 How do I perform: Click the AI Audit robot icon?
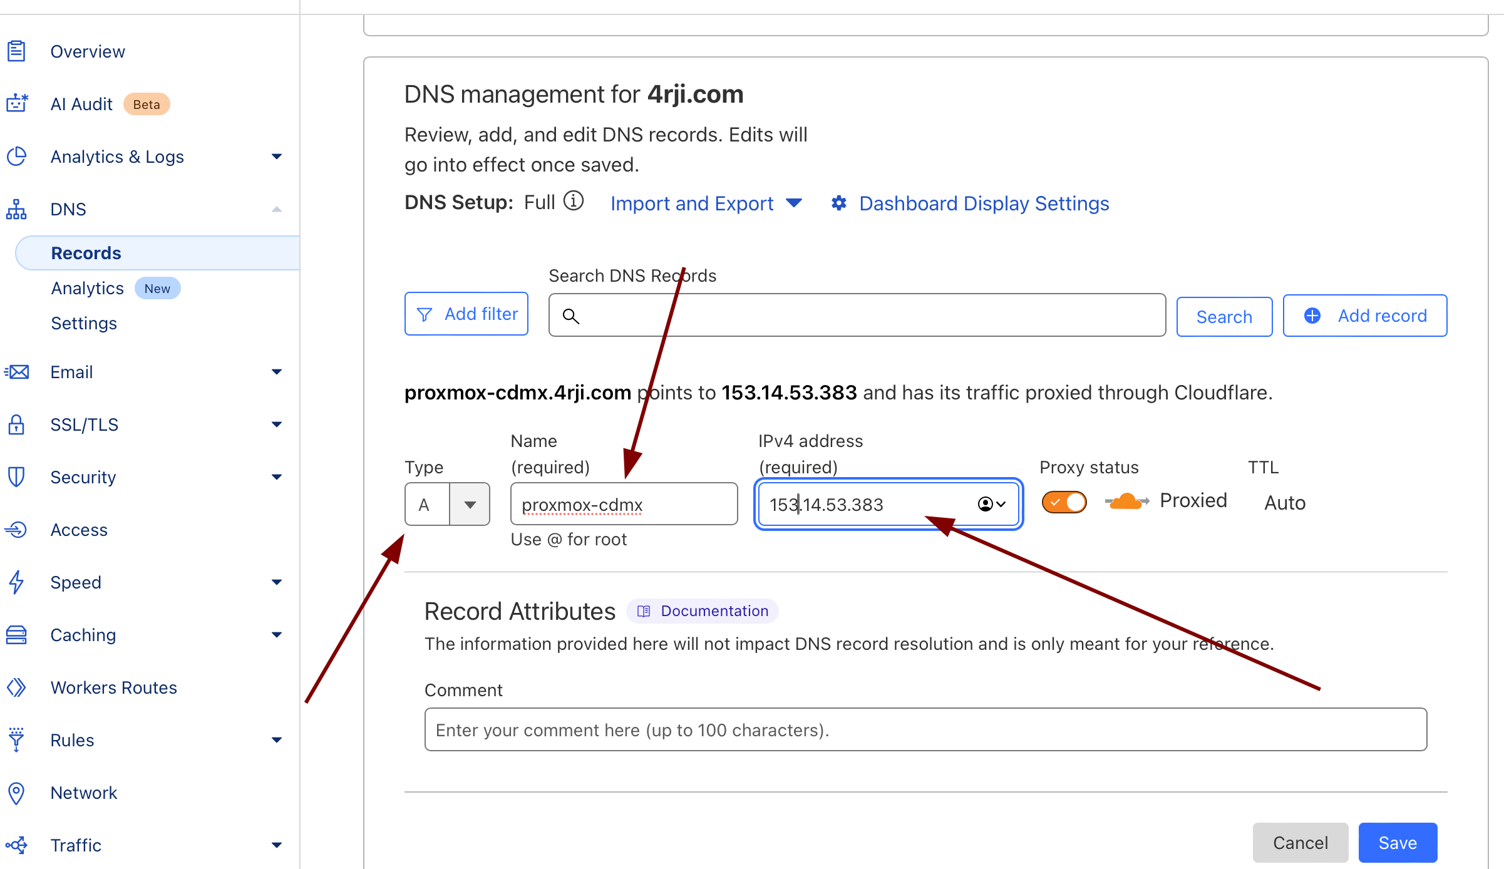[x=17, y=103]
